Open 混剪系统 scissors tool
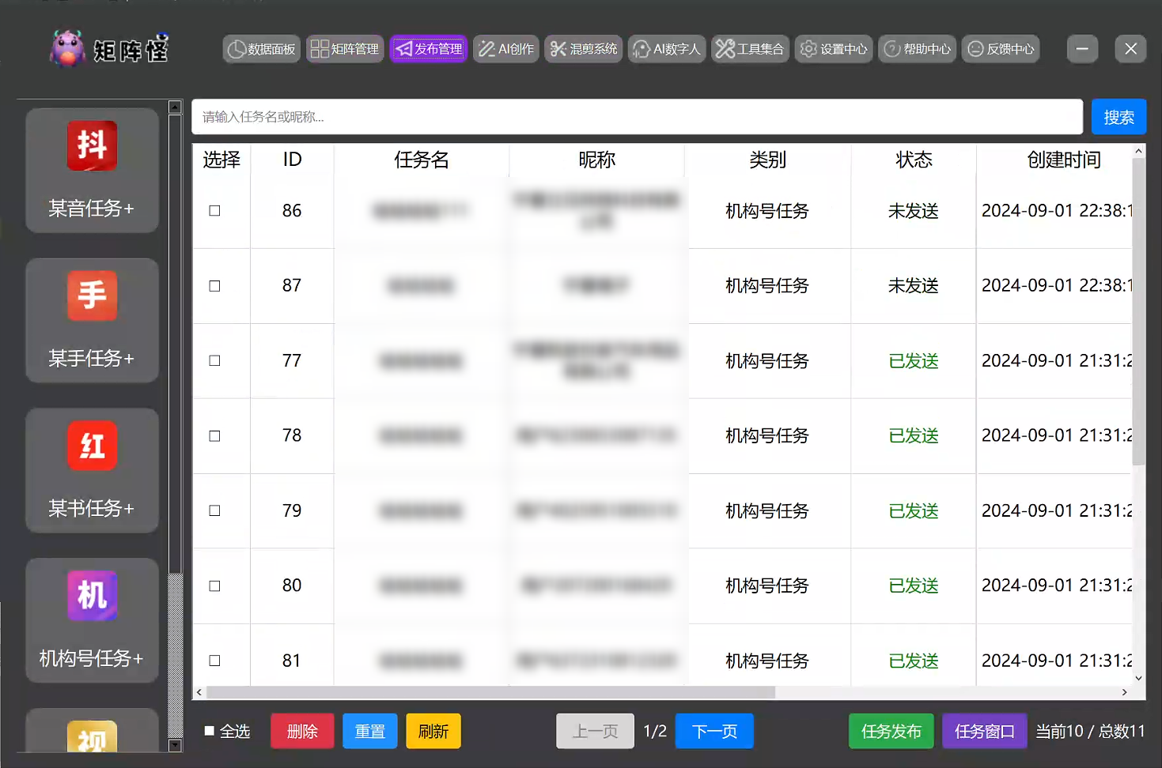Screen dimensions: 1162x768 point(584,49)
